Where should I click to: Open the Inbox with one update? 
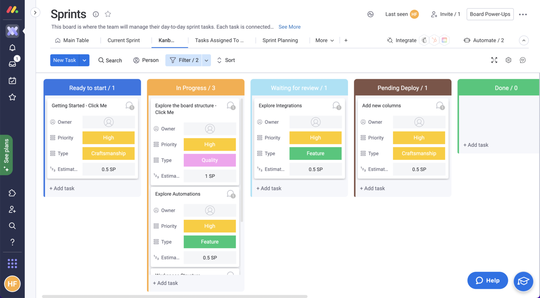12,64
